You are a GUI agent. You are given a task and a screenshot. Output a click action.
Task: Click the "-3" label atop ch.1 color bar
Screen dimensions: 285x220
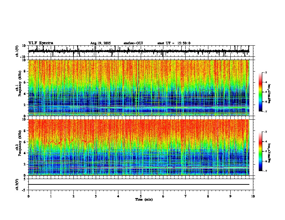coord(265,72)
